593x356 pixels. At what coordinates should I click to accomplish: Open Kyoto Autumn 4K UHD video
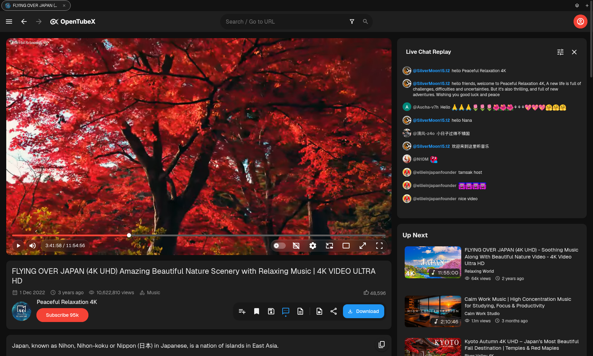(x=522, y=345)
